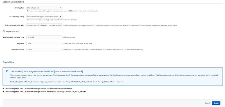Toggle IAM resources with custom names acknowledgment
This screenshot has height=107, width=225.
point(3,89)
